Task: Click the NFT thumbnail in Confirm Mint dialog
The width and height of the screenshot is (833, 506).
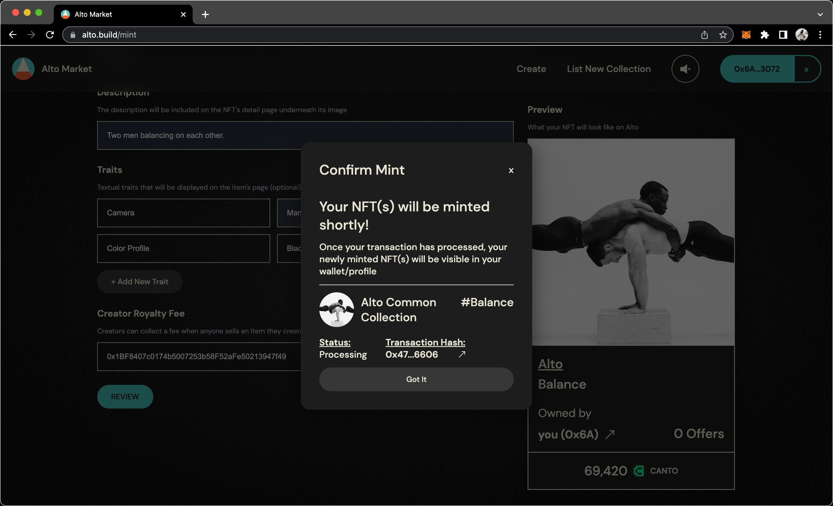Action: 336,309
